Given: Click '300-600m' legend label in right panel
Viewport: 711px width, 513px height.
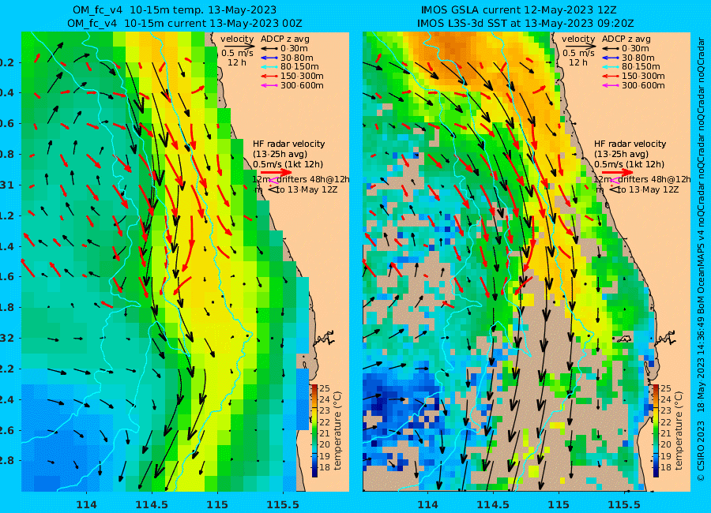Looking at the screenshot, I should 643,86.
